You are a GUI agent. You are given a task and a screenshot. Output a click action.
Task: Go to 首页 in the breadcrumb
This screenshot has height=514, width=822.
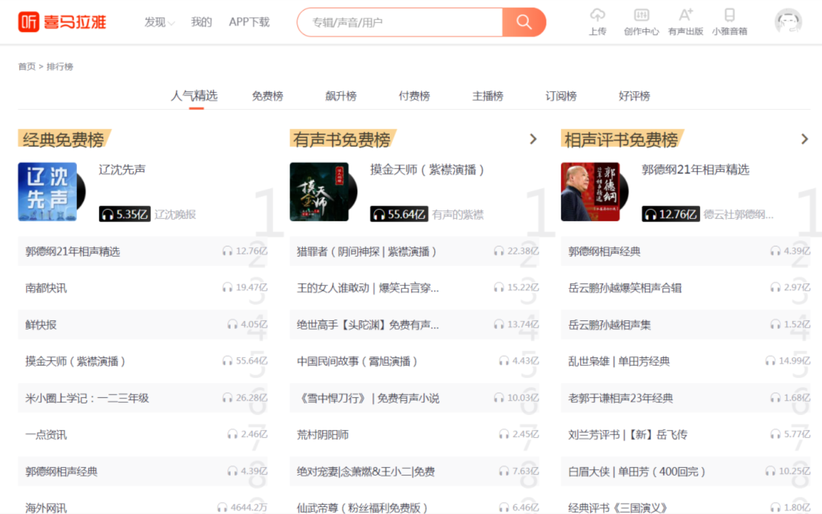26,66
